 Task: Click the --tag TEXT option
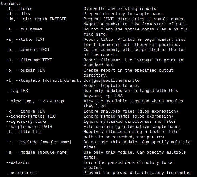coord(18,91)
